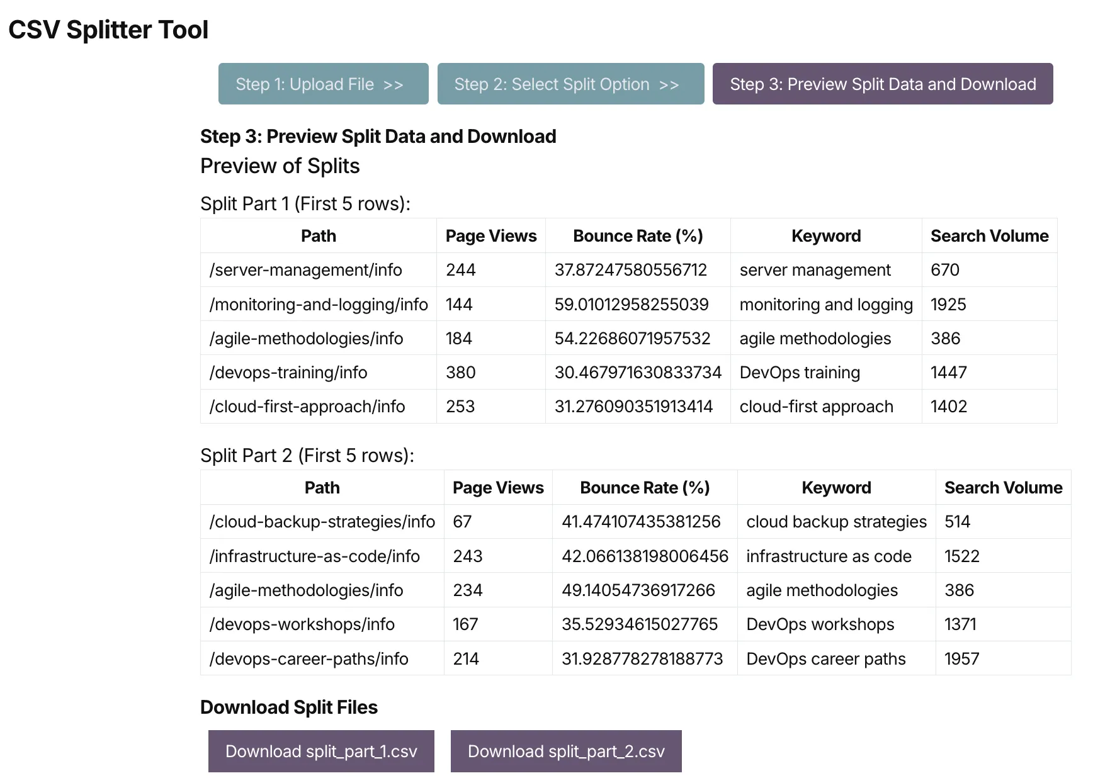Image resolution: width=1093 pixels, height=783 pixels.
Task: Click bounce rate 31.928778278188773
Action: 645,659
